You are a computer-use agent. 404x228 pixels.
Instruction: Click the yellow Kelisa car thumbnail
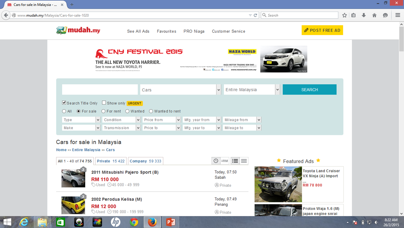(73, 205)
